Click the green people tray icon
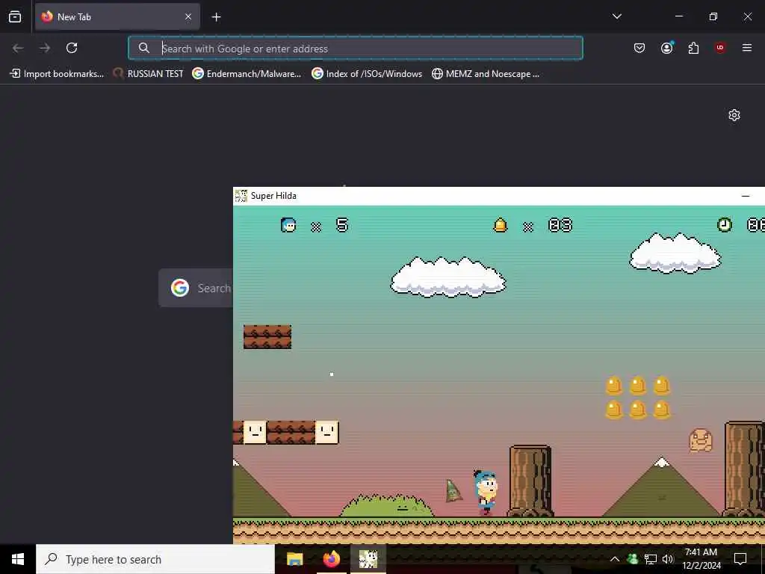 tap(633, 559)
